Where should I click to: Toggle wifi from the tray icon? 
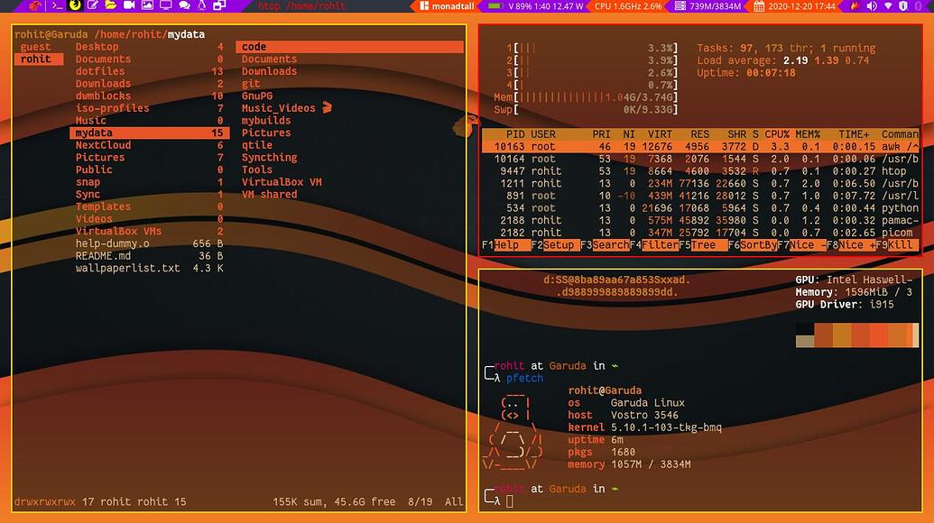[x=888, y=6]
